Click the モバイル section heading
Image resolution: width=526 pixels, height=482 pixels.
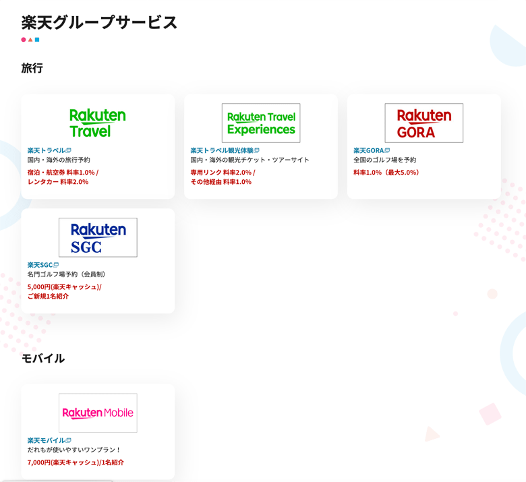coord(43,358)
